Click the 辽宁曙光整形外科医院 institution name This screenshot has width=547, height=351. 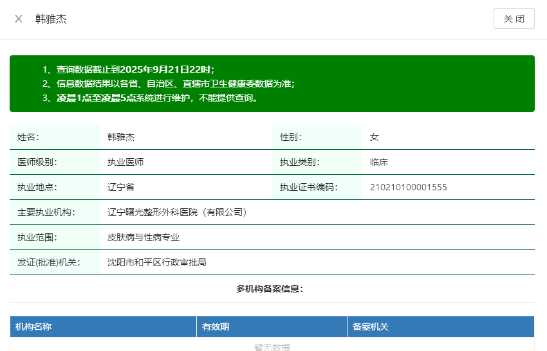177,212
